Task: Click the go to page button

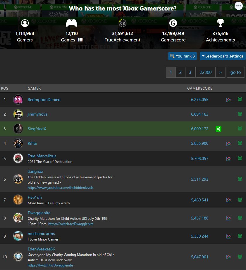Action: pos(236,72)
